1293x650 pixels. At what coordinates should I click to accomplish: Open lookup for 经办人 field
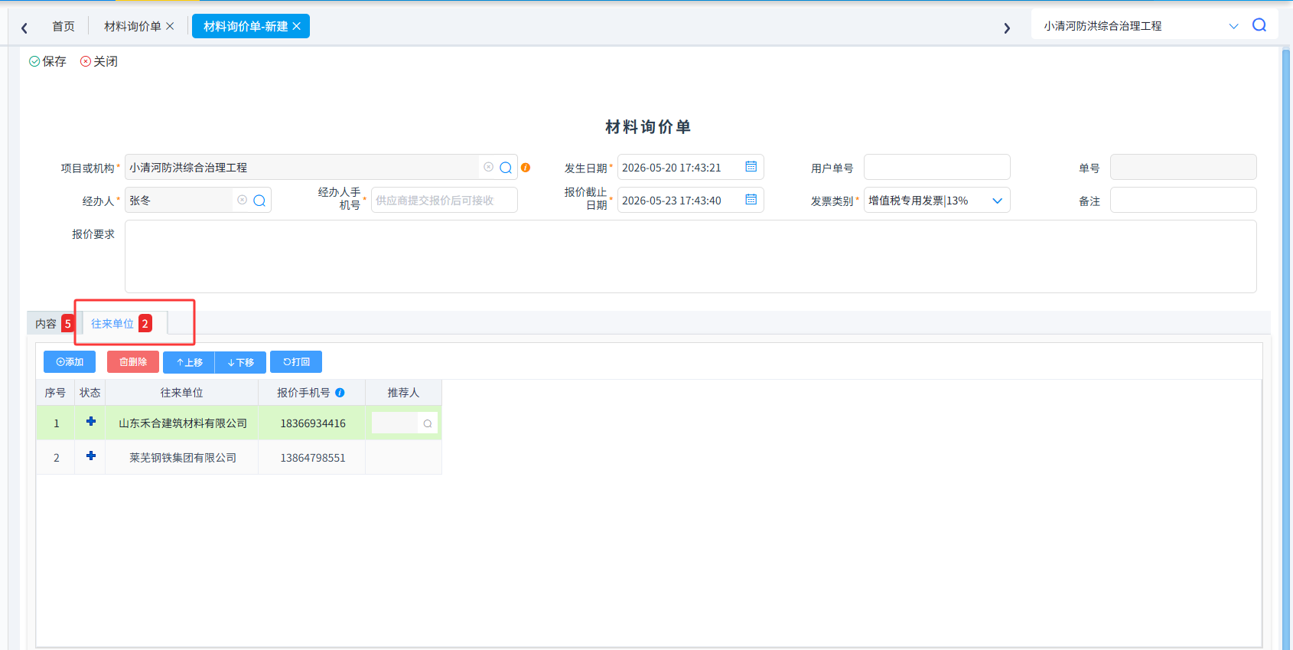coord(259,201)
